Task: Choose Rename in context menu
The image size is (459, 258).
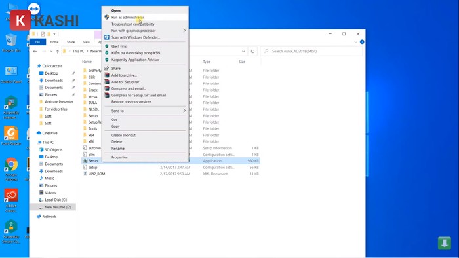Action: [145, 149]
